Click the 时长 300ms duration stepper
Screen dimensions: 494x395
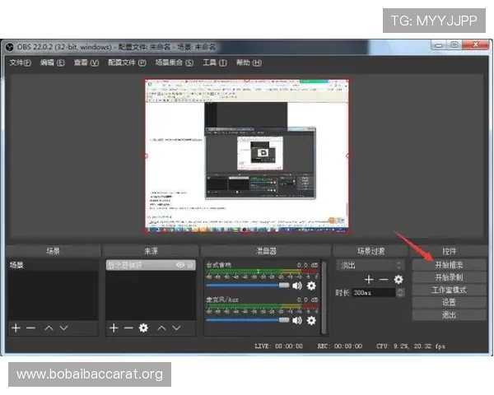coord(400,292)
